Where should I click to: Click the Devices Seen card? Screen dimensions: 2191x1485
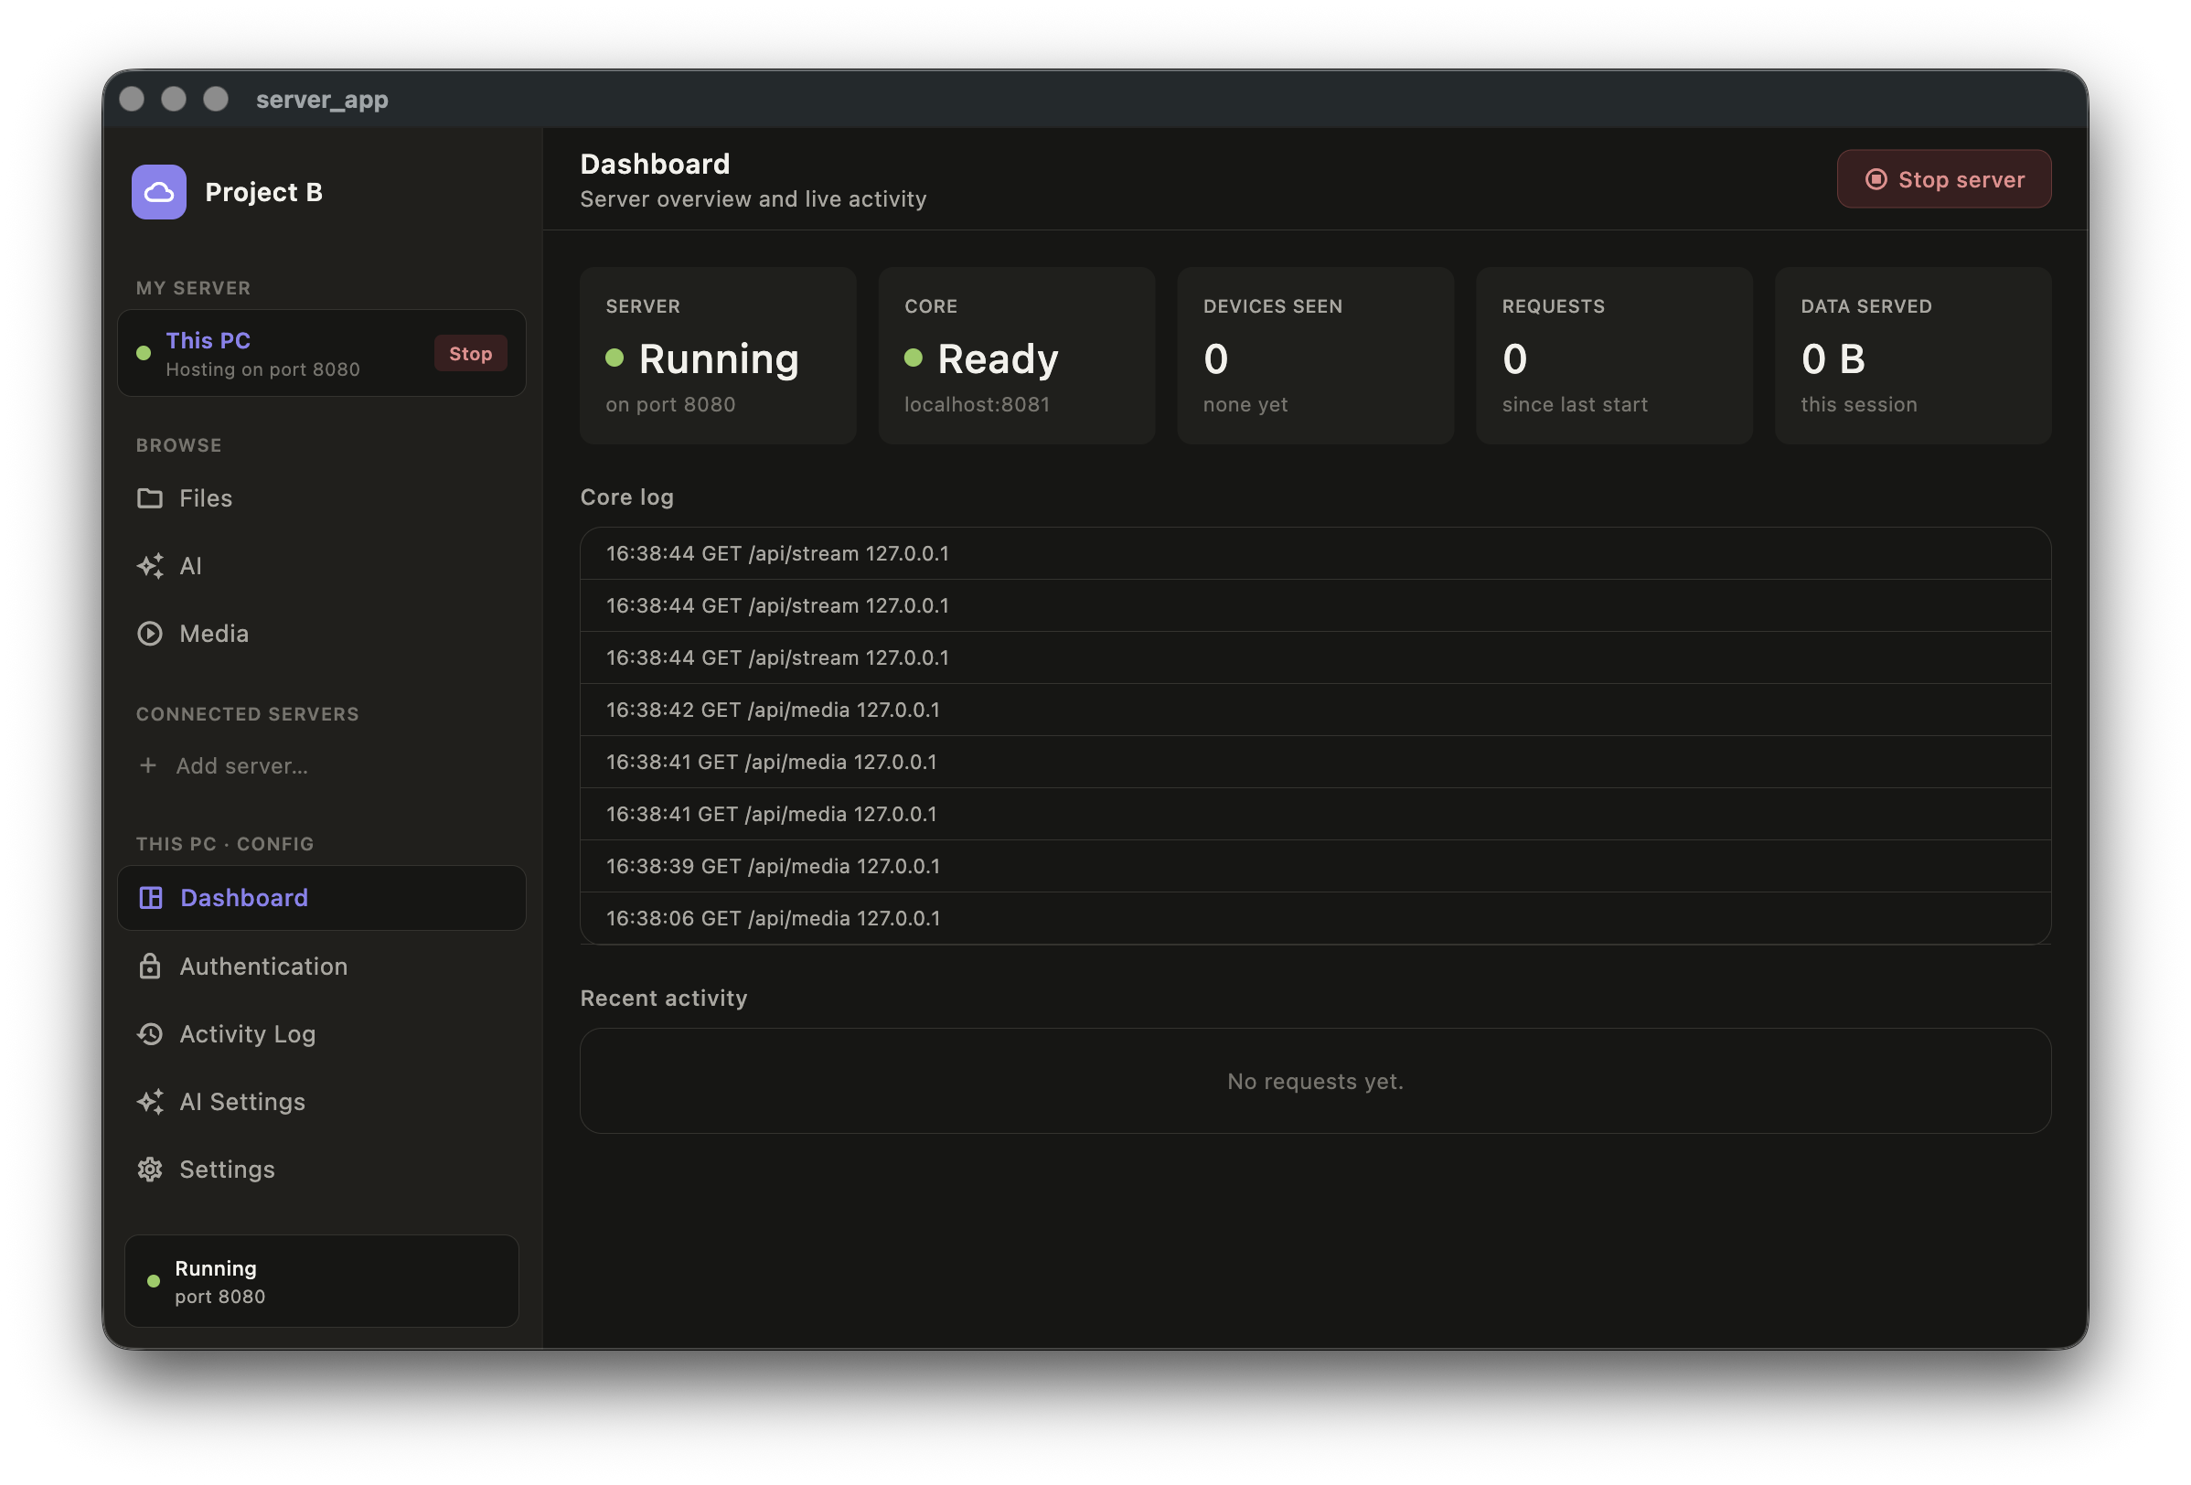[1315, 356]
